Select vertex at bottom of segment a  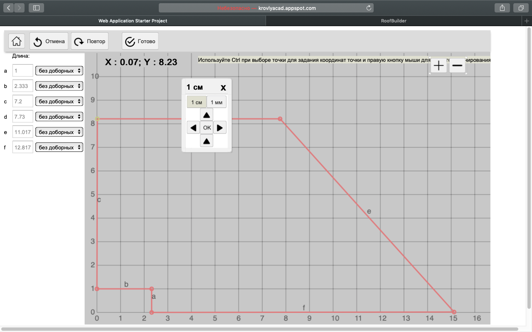coord(152,312)
